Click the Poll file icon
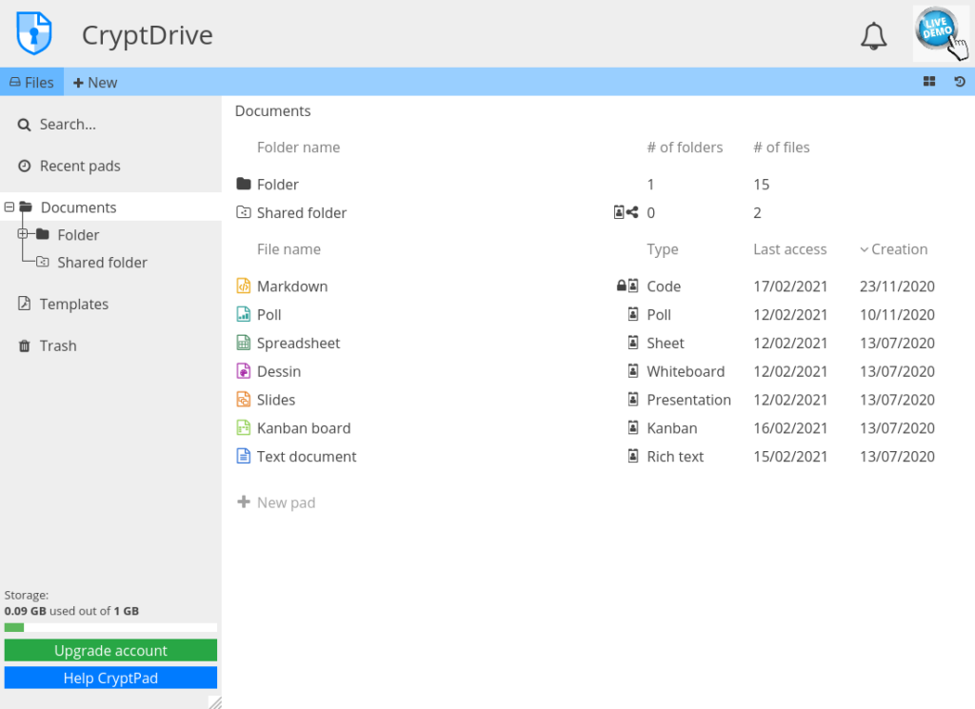Image resolution: width=975 pixels, height=709 pixels. coord(243,314)
